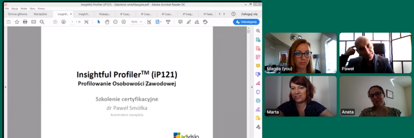Image resolution: width=414 pixels, height=138 pixels.
Task: Select the hand pan tool
Action: tap(107, 22)
